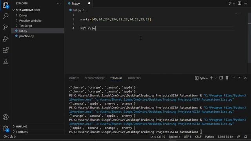
Task: Open notifications bell icon
Action: 246,137
